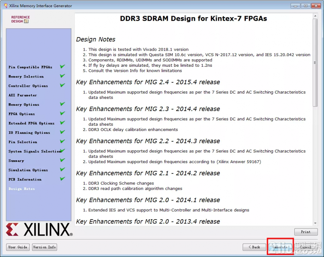The height and width of the screenshot is (257, 324).
Task: Go to IO Planning Options step
Action: 29,132
